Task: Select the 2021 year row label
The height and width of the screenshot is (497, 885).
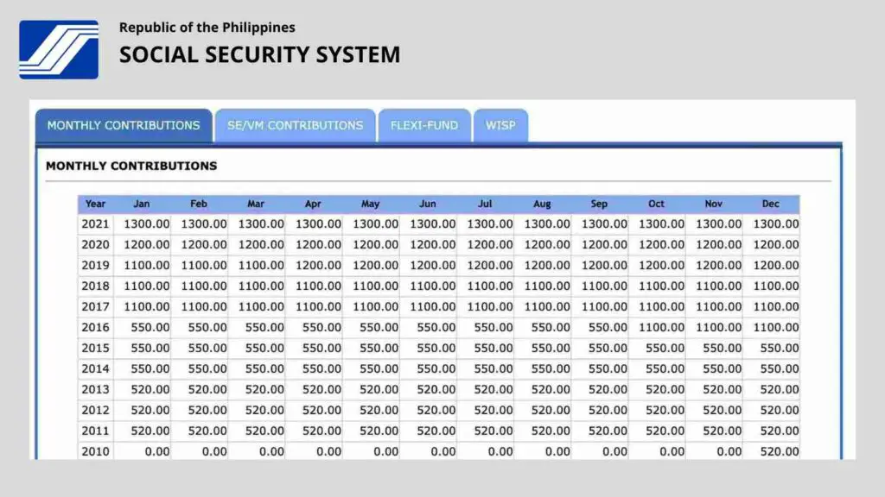Action: click(x=95, y=223)
